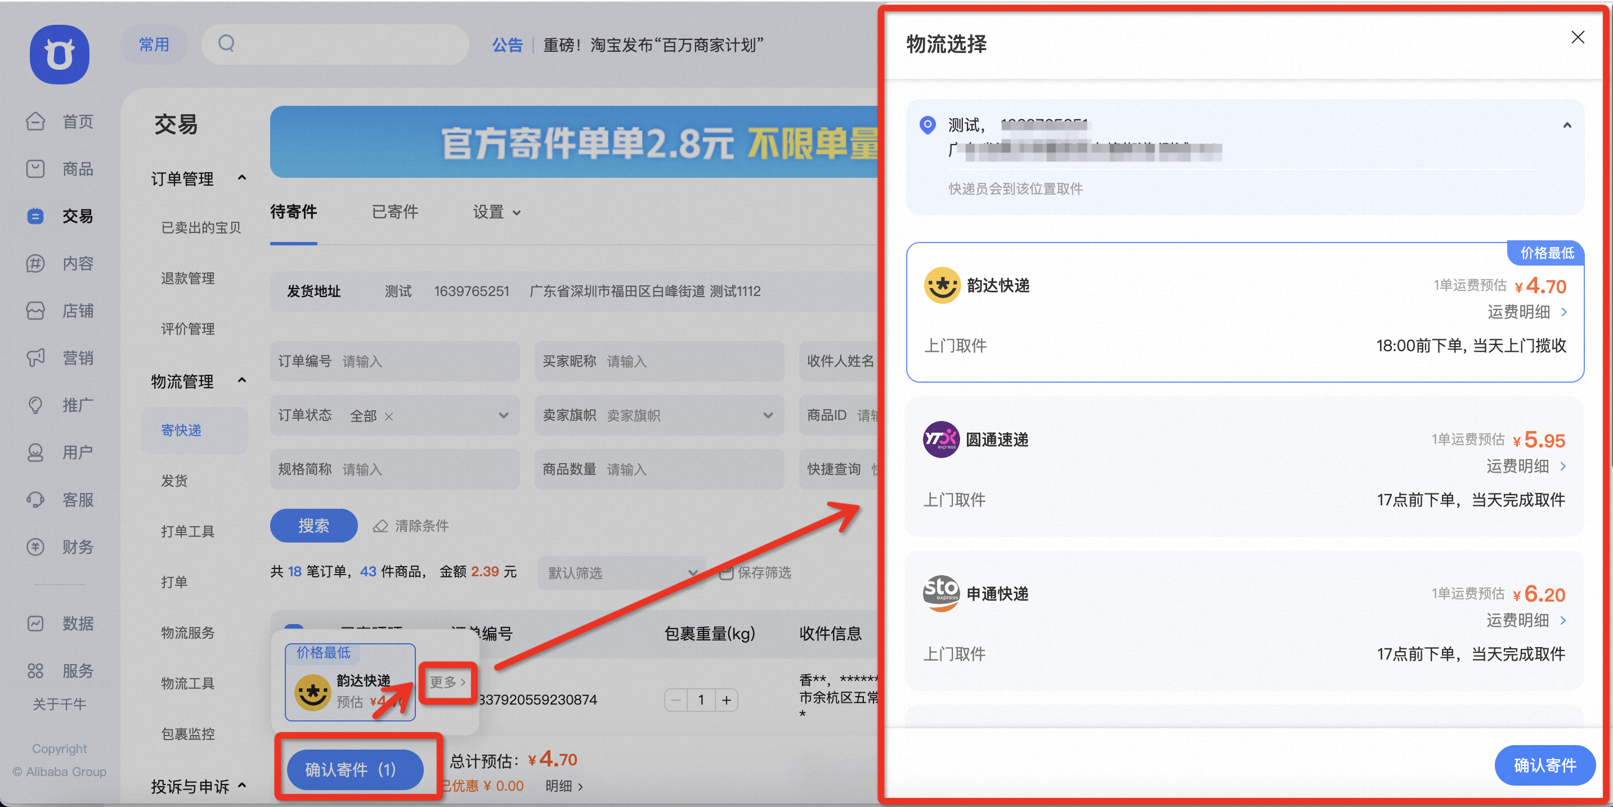
Task: Click the 申通快递 STO logo
Action: [941, 594]
